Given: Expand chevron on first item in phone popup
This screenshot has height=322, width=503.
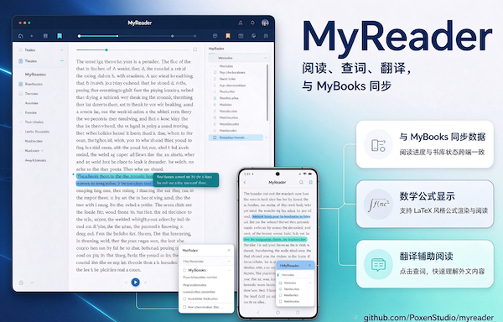Looking at the screenshot, I should point(310,283).
